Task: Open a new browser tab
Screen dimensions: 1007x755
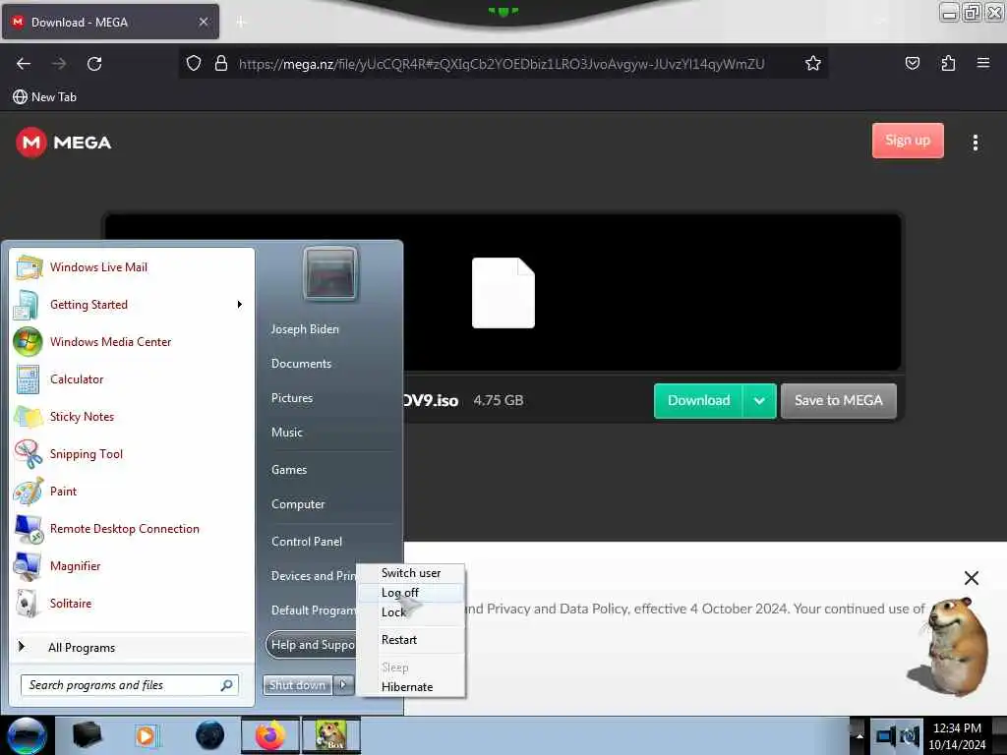Action: (x=241, y=23)
